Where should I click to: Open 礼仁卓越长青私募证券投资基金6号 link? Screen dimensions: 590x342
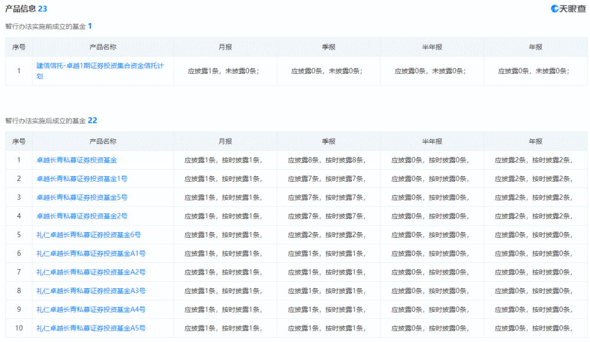(88, 235)
